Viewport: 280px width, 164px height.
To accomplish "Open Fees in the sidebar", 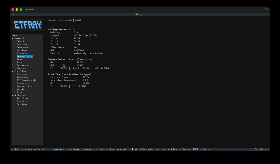I will pyautogui.click(x=19, y=59).
